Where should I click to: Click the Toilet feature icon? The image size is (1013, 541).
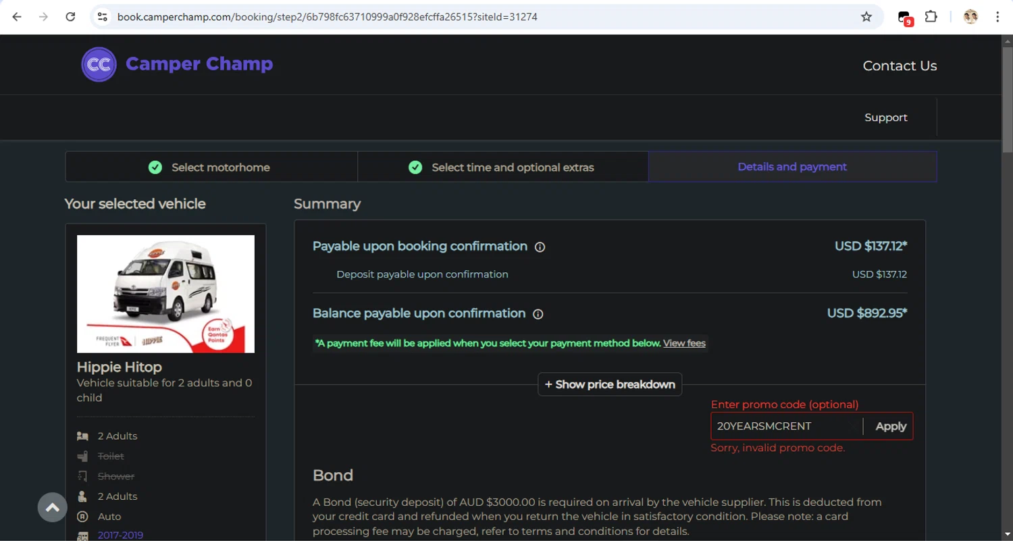coord(82,457)
